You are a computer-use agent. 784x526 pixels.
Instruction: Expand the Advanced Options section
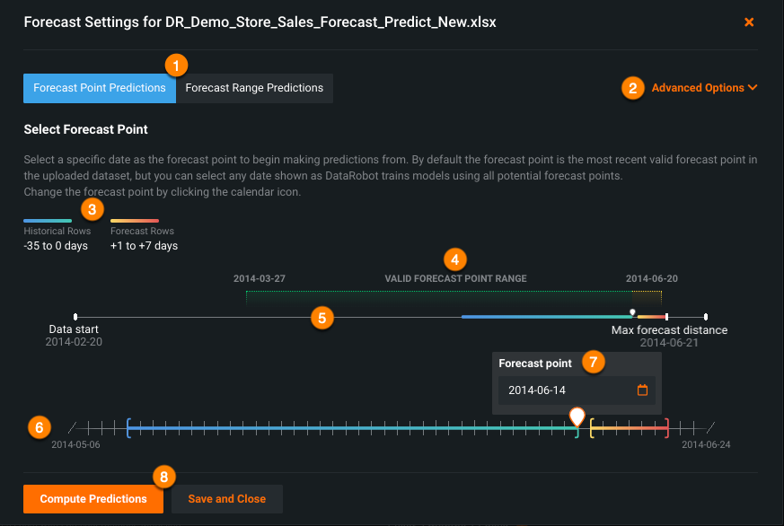pos(704,88)
